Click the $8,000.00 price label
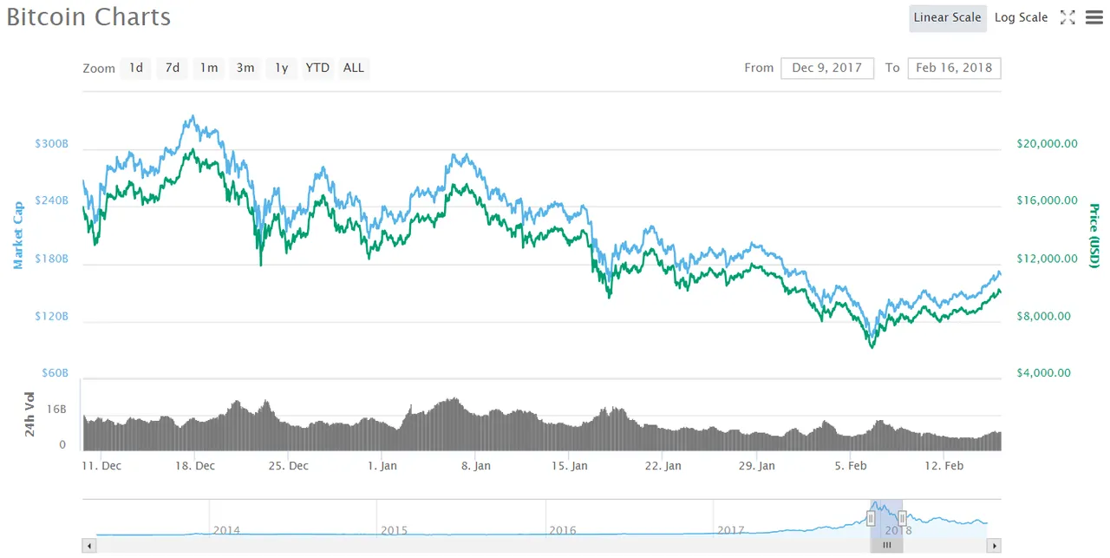The image size is (1110, 558). click(1043, 316)
